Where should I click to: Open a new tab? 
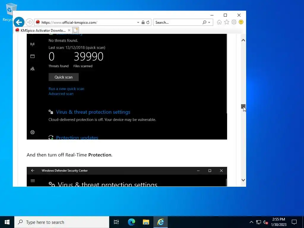tap(76, 30)
